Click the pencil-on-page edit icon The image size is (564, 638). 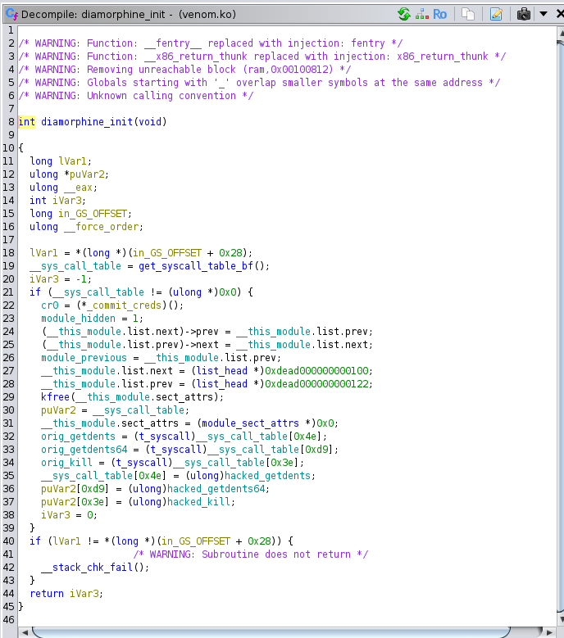[496, 15]
